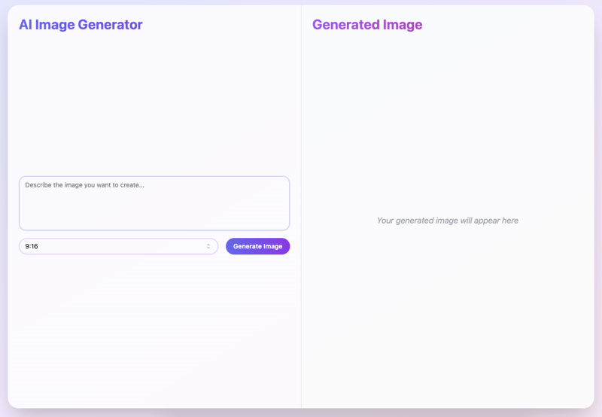Click the 'Generated Image' heading

click(367, 25)
